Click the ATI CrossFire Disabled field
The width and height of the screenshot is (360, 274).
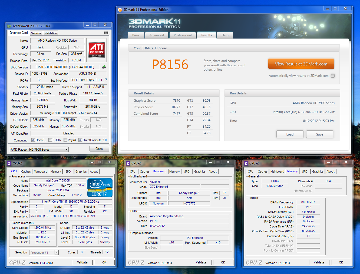pos(69,133)
